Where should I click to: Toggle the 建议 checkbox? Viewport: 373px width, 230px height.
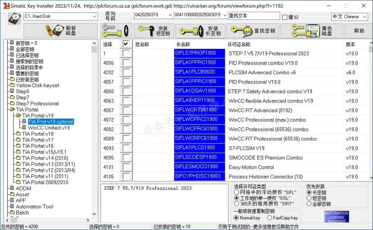click(285, 17)
